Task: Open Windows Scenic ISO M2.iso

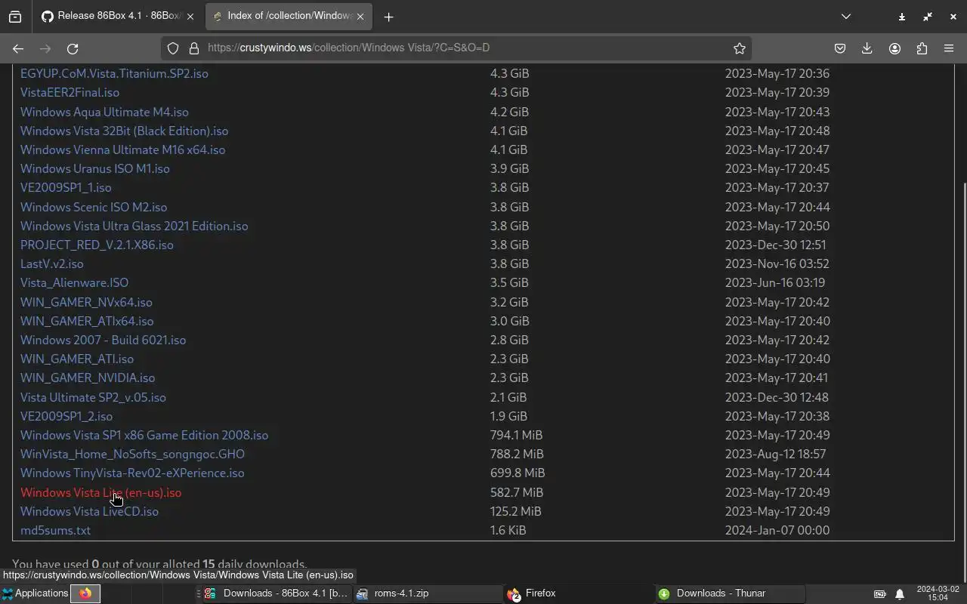Action: (x=94, y=207)
